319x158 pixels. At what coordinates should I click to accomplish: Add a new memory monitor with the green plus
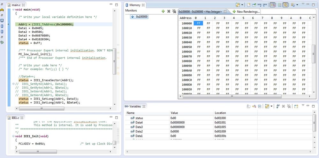point(163,11)
